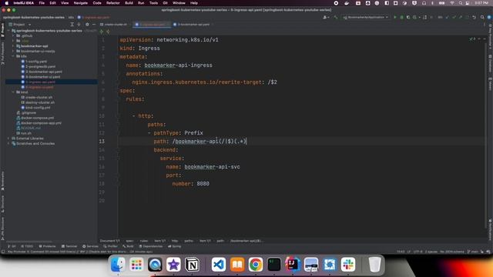Open the File menu
The image size is (493, 277).
tap(42, 3)
